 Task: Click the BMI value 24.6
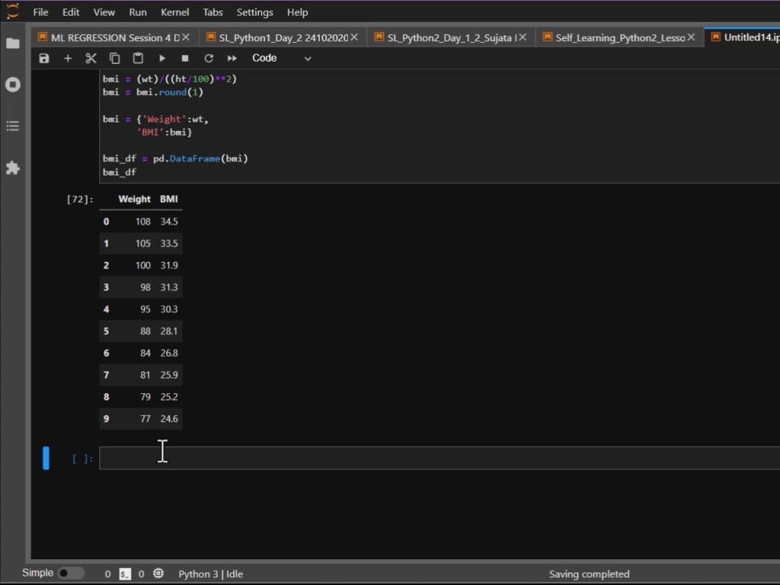[168, 418]
